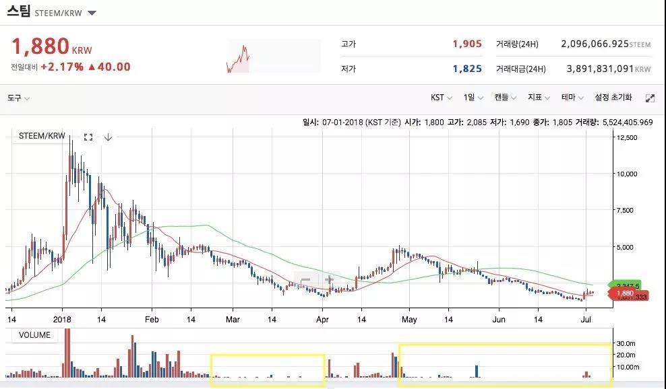
Task: Click the mini price sparkline thumbnail
Action: (x=274, y=57)
